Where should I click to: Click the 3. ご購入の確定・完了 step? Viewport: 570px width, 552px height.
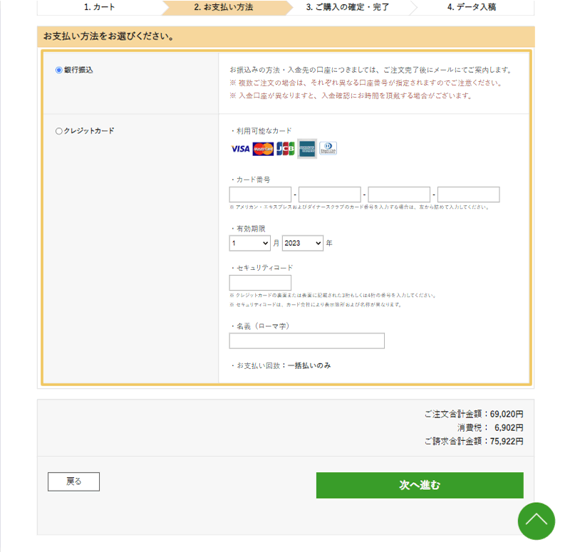(348, 7)
